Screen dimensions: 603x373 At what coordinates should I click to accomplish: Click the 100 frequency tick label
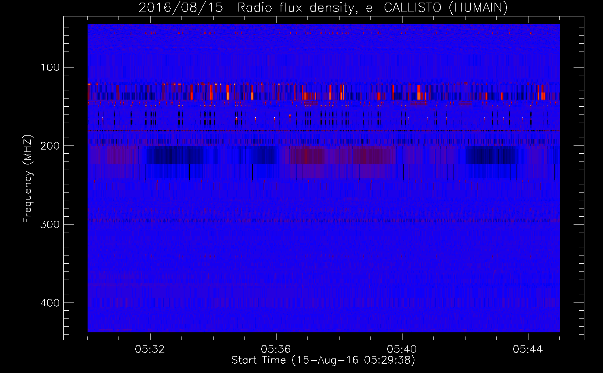pyautogui.click(x=50, y=67)
